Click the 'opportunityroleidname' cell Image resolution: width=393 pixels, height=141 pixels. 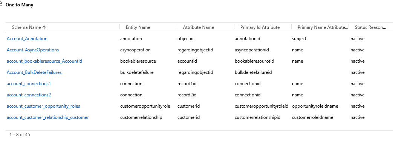[315, 106]
